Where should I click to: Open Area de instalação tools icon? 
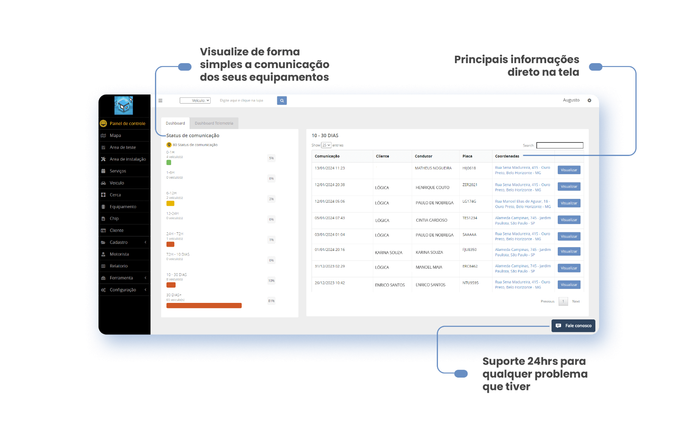103,159
